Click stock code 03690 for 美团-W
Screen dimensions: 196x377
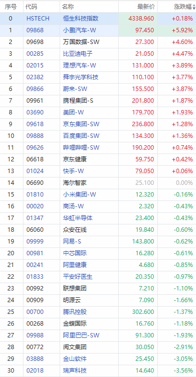click(x=35, y=112)
